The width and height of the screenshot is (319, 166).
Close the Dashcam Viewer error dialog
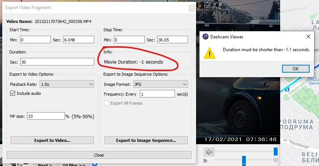308,37
